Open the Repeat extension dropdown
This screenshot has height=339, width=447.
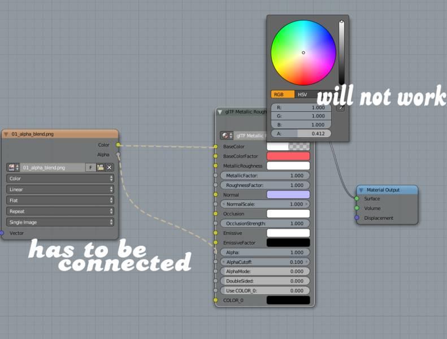click(x=60, y=211)
